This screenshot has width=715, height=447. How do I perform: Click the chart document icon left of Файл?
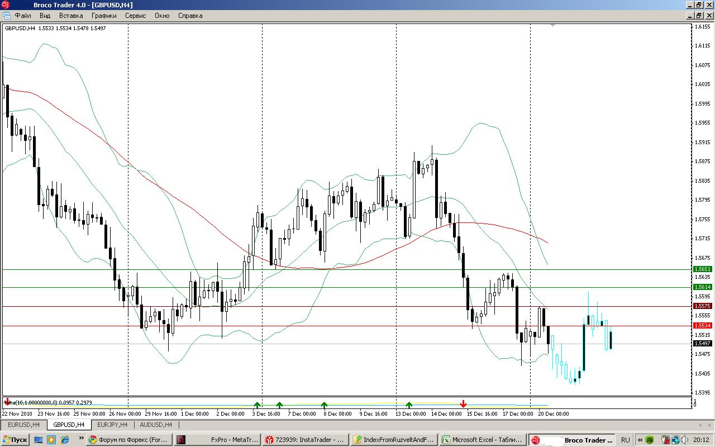click(7, 16)
